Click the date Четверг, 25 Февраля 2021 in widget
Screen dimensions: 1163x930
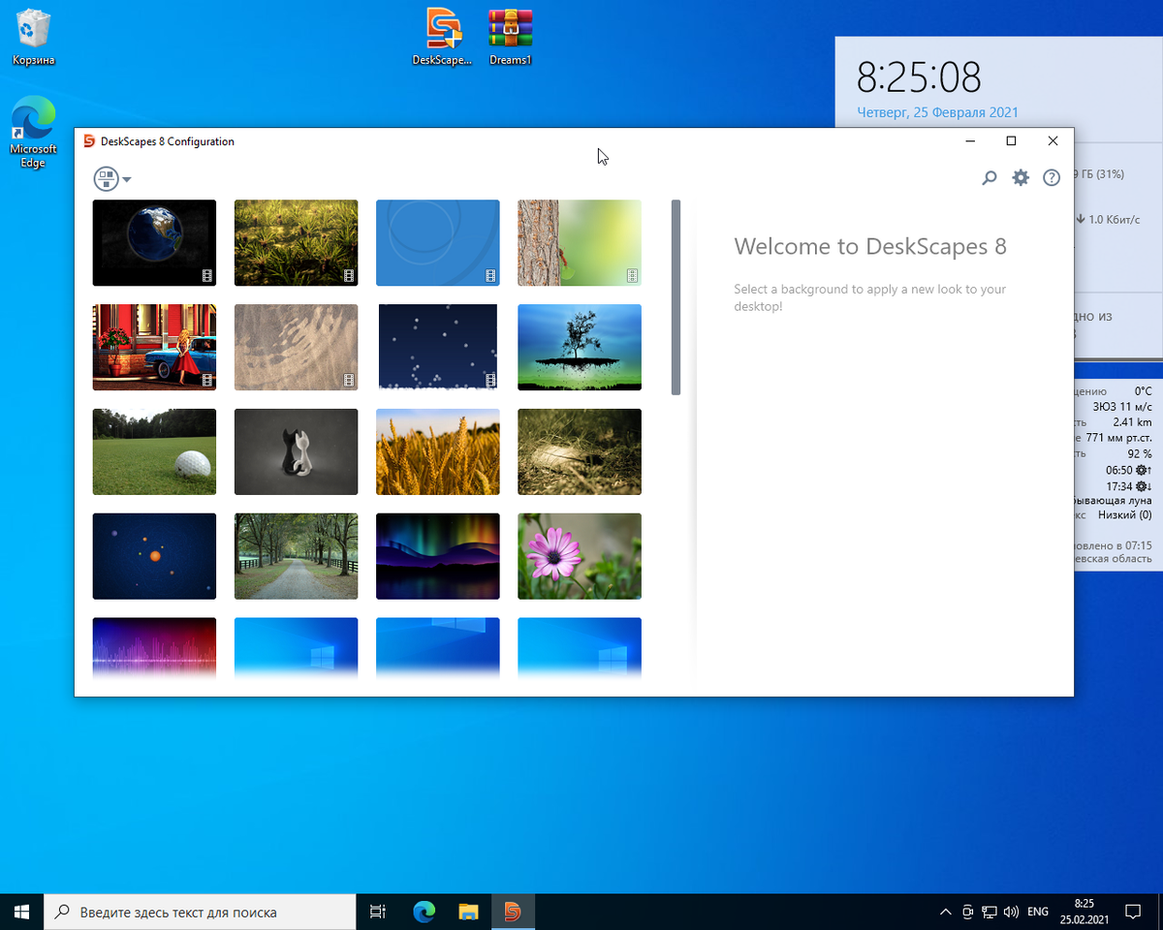(x=937, y=112)
